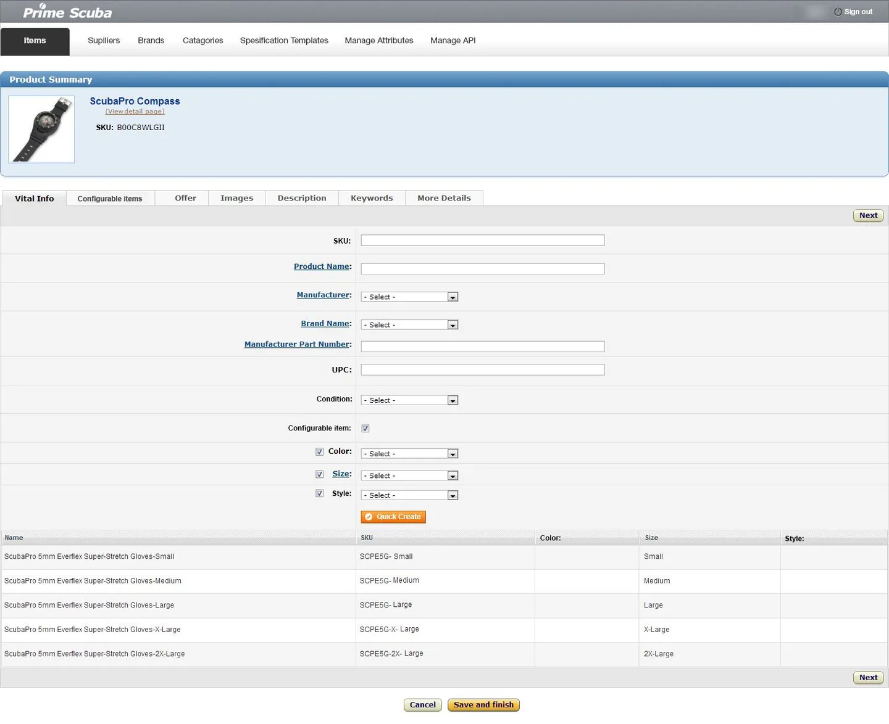Open the Manage API menu item

[453, 41]
